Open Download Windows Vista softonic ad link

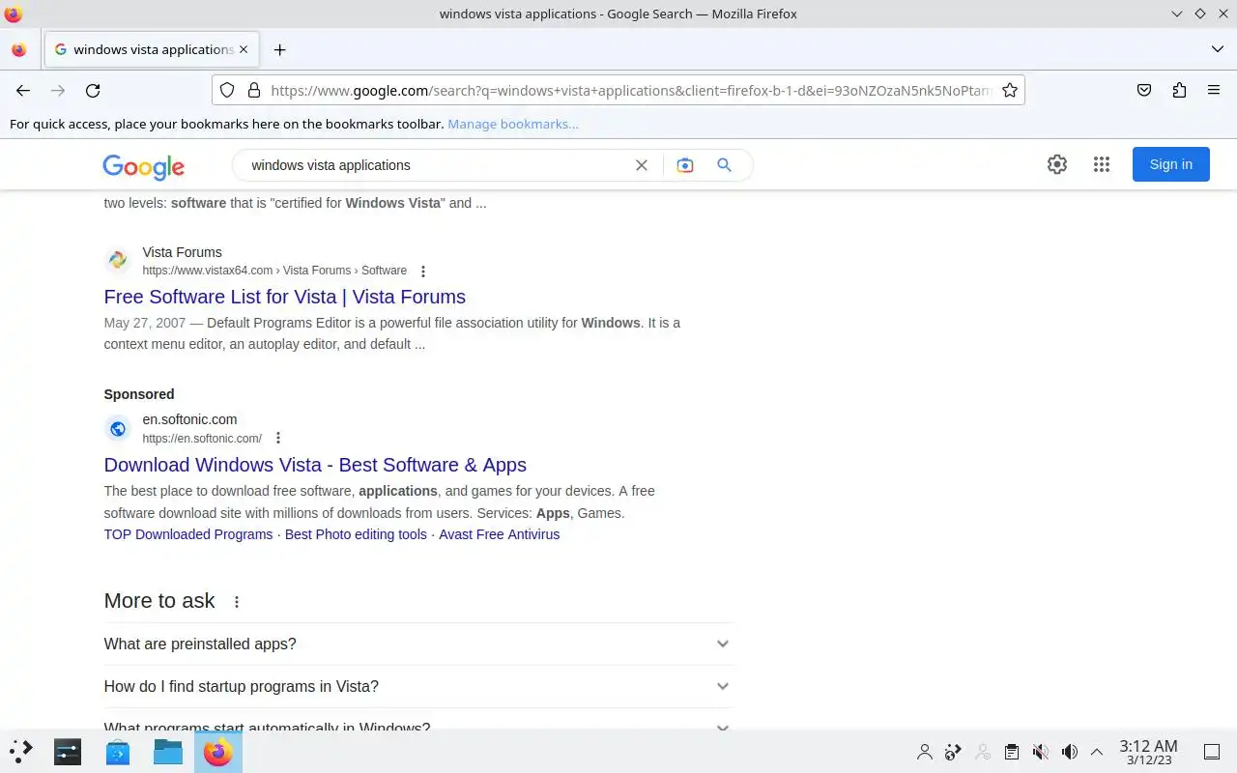point(315,465)
